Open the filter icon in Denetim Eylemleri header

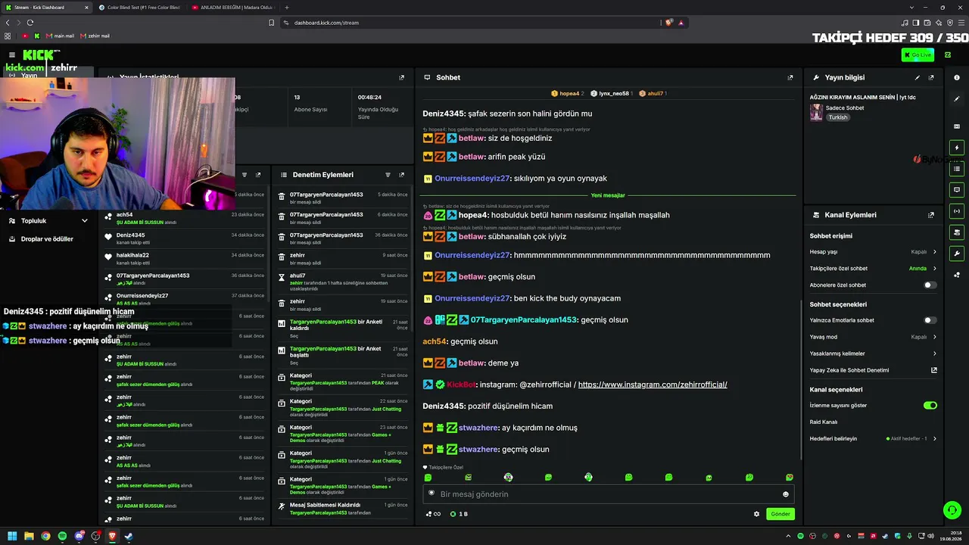[388, 175]
